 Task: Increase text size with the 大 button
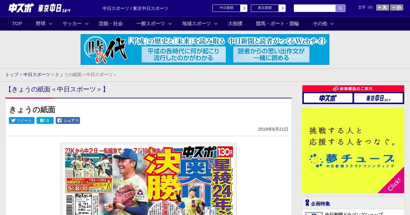pyautogui.click(x=383, y=8)
